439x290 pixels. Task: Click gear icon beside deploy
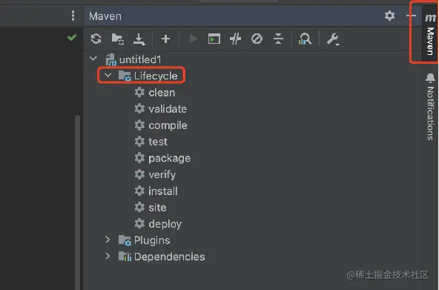point(139,223)
